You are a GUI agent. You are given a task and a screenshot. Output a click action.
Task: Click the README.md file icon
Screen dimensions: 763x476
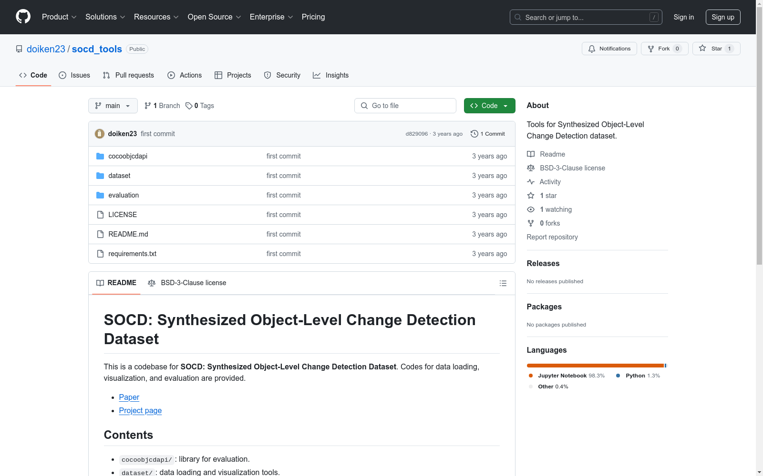tap(100, 234)
